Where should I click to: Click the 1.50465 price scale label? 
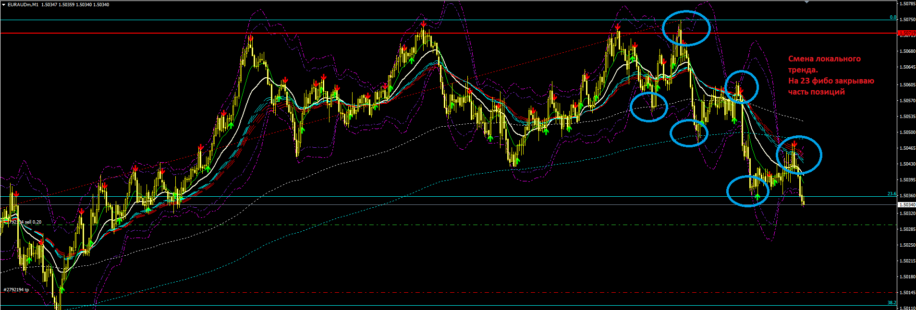907,148
